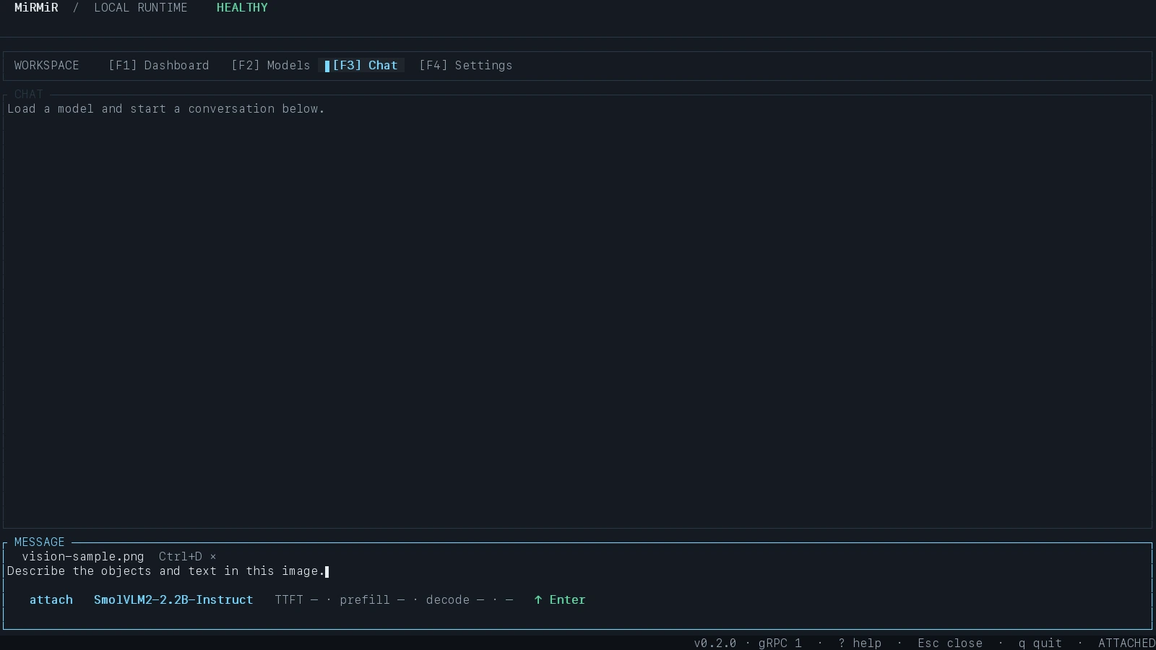Image resolution: width=1156 pixels, height=650 pixels.
Task: Focus the message input text line
Action: [x=578, y=571]
